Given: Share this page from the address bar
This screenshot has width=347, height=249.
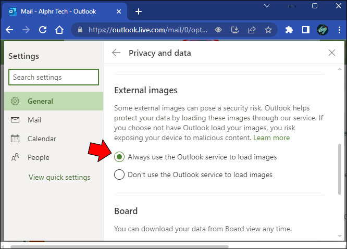Looking at the screenshot, I should coord(252,30).
